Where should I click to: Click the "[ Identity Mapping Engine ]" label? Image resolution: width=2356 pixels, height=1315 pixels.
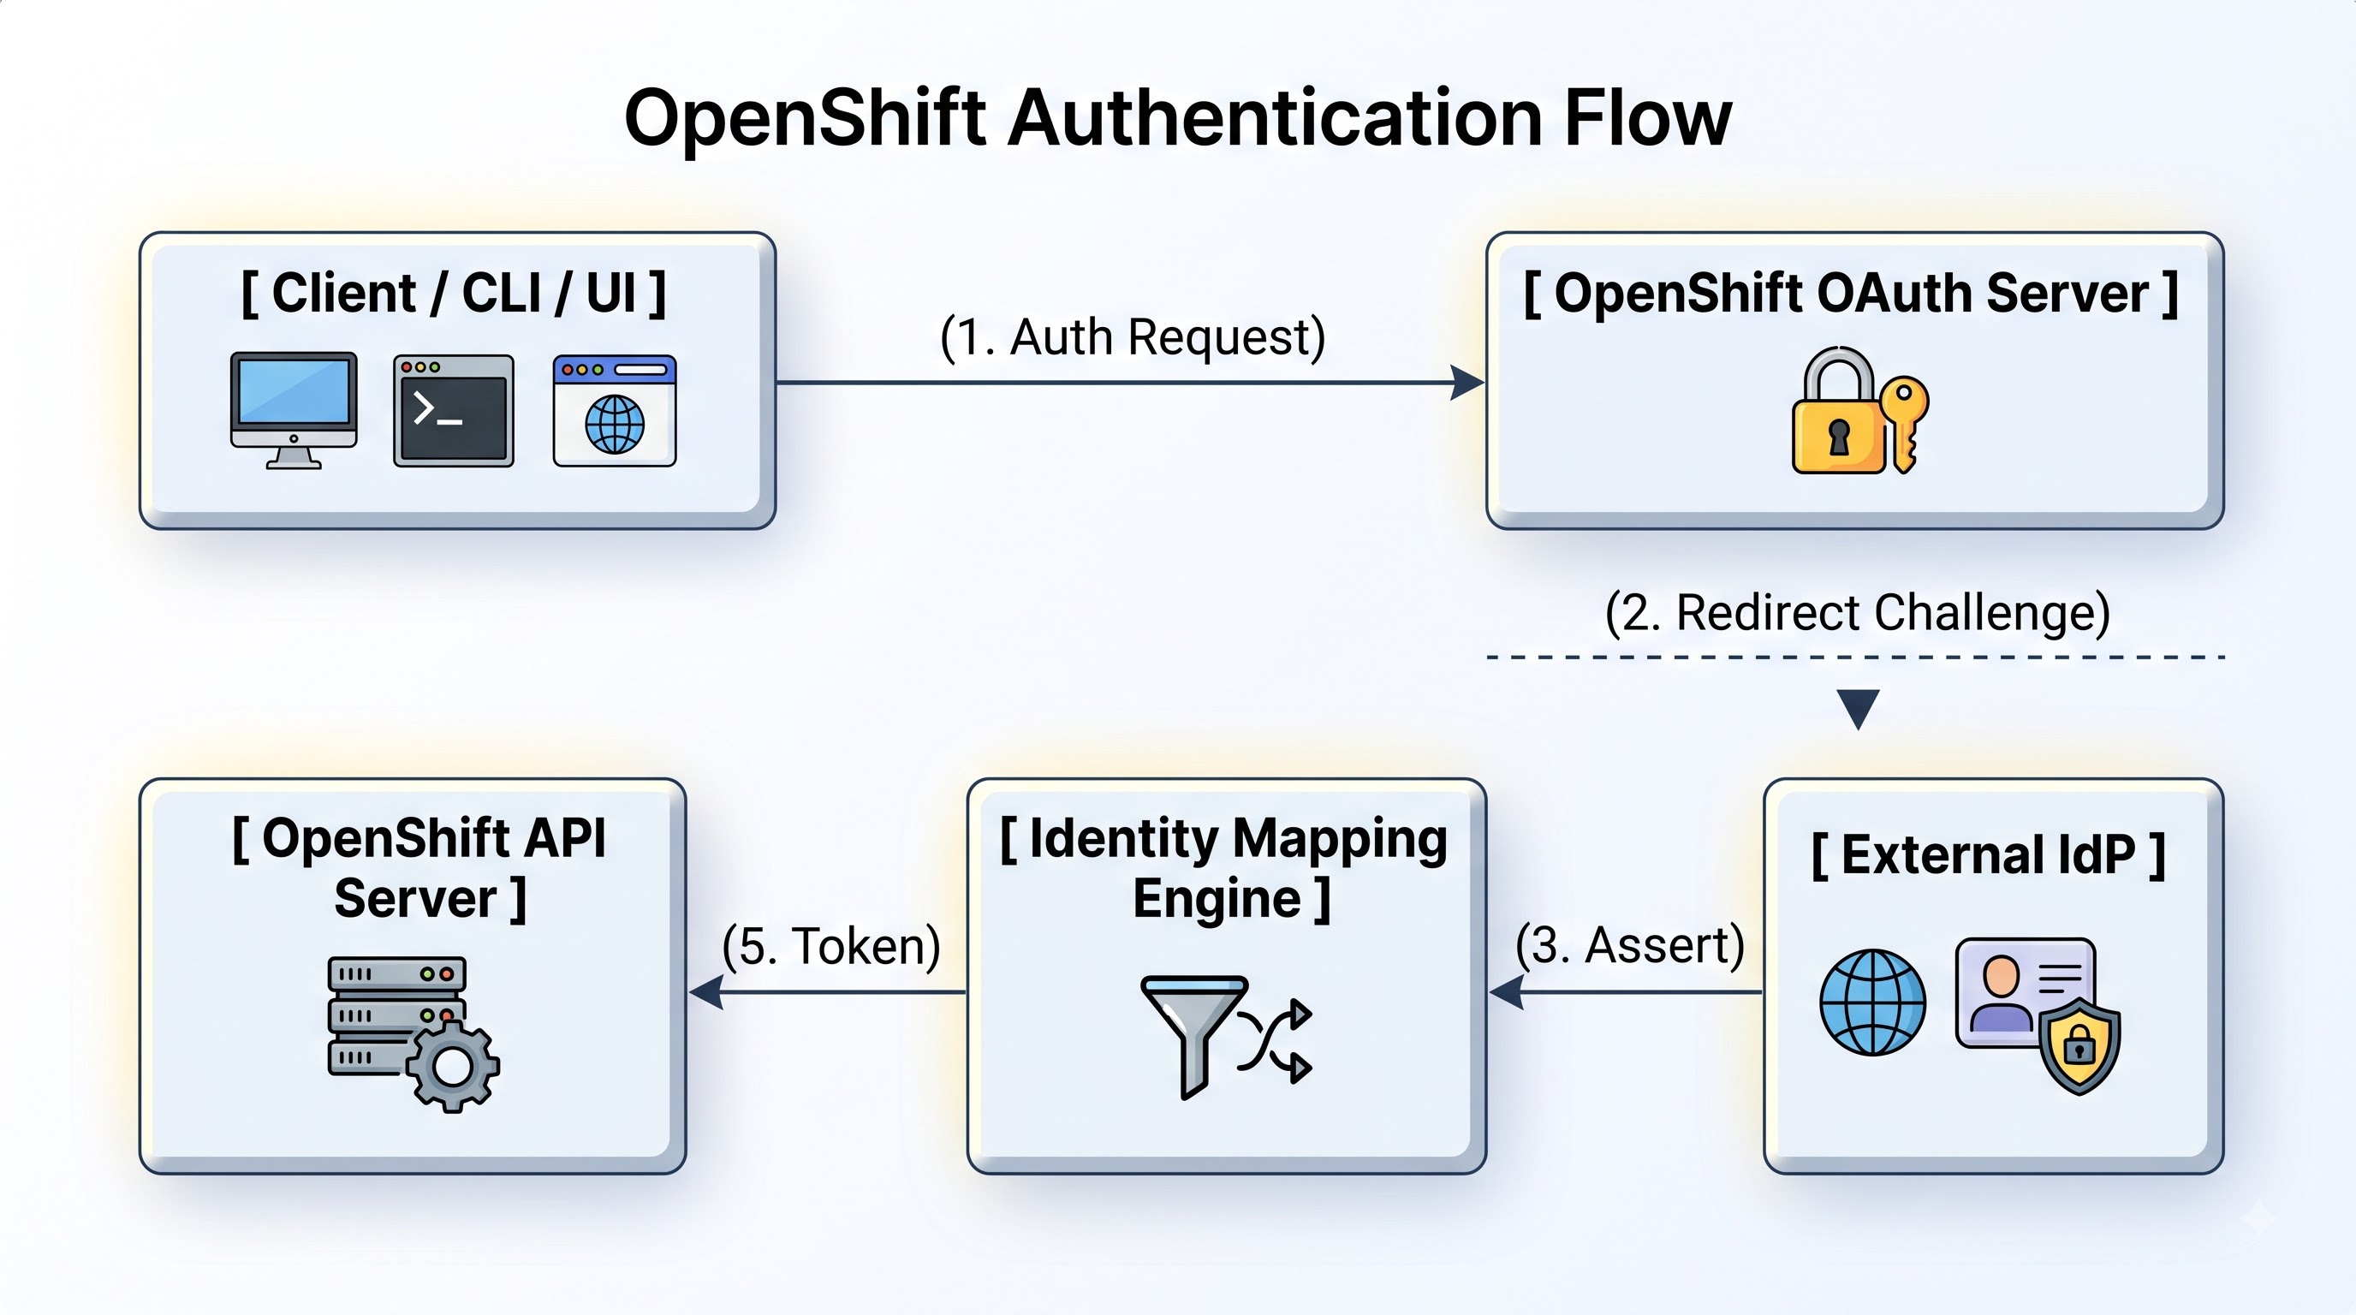tap(1224, 868)
